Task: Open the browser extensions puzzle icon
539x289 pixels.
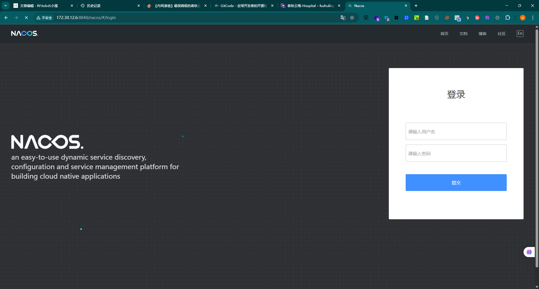Action: tap(508, 18)
